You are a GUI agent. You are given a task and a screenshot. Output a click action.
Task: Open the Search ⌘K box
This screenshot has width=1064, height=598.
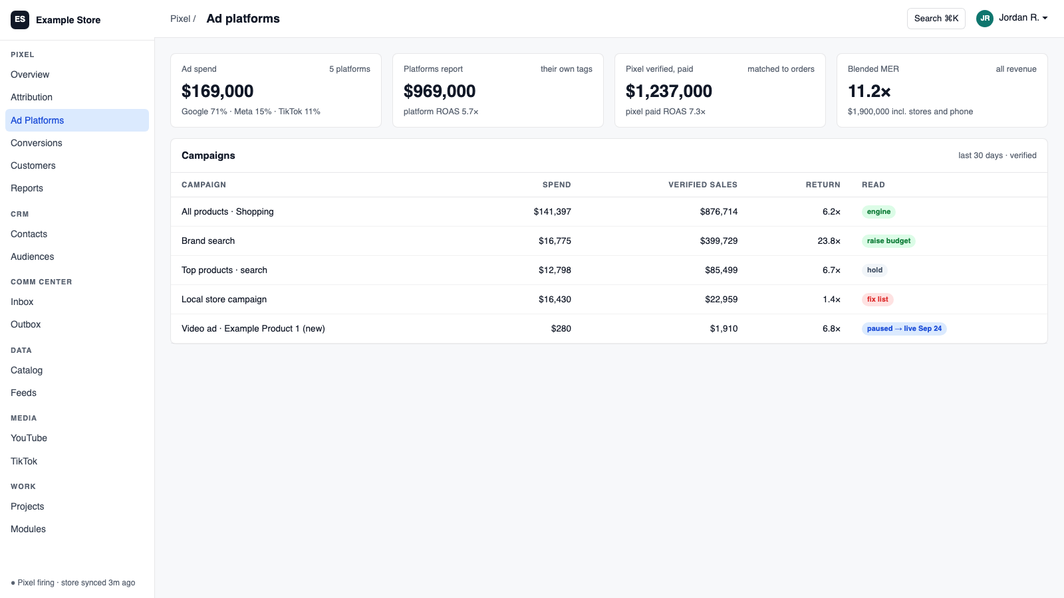pos(936,19)
